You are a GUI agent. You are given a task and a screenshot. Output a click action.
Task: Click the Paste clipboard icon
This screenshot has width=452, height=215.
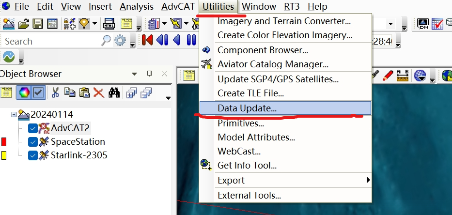pyautogui.click(x=84, y=92)
